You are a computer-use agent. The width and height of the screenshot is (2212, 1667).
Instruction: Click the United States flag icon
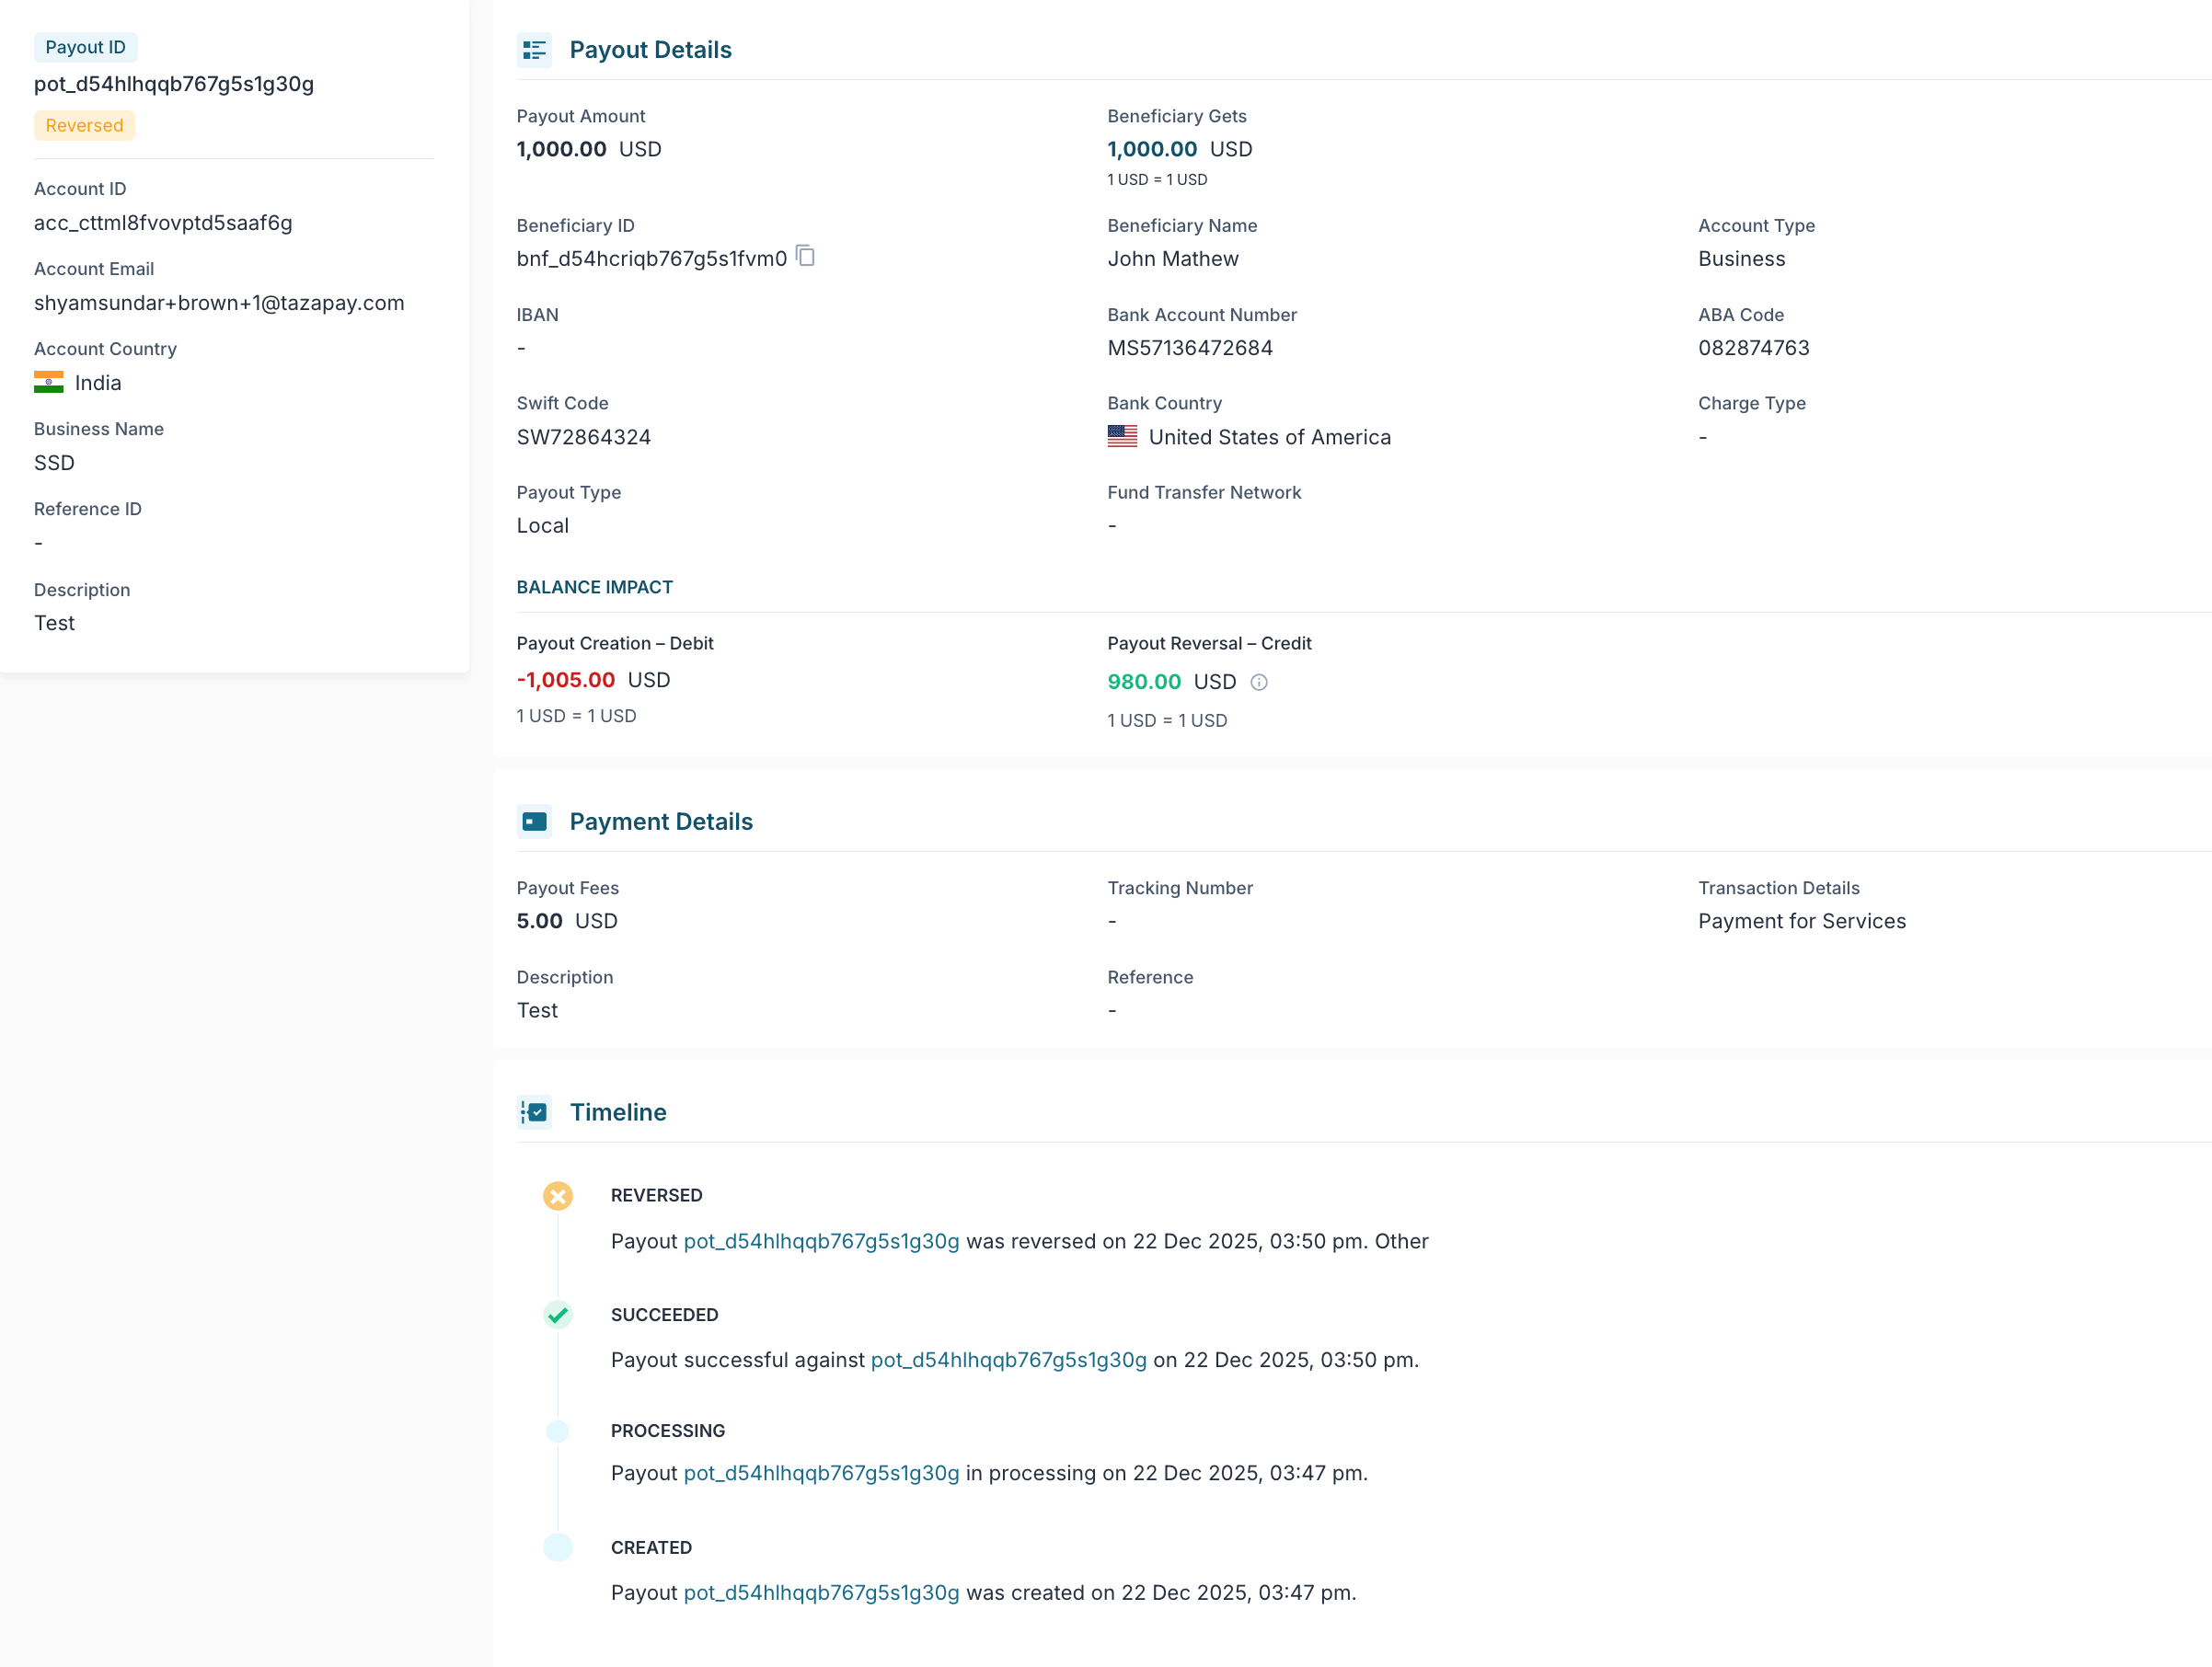[1122, 437]
